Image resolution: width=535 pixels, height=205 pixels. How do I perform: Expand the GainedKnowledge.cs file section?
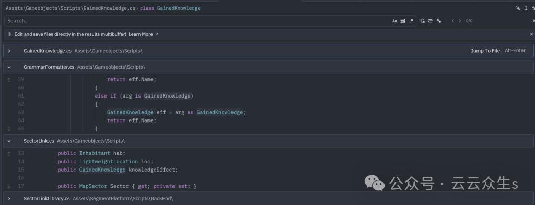(x=9, y=51)
